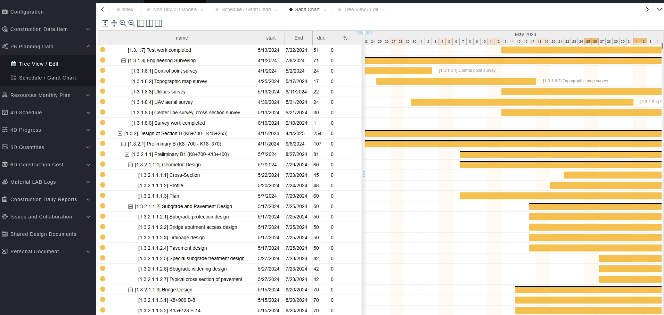Click the name column header
Viewport: 664px width, 315px height.
tap(182, 38)
